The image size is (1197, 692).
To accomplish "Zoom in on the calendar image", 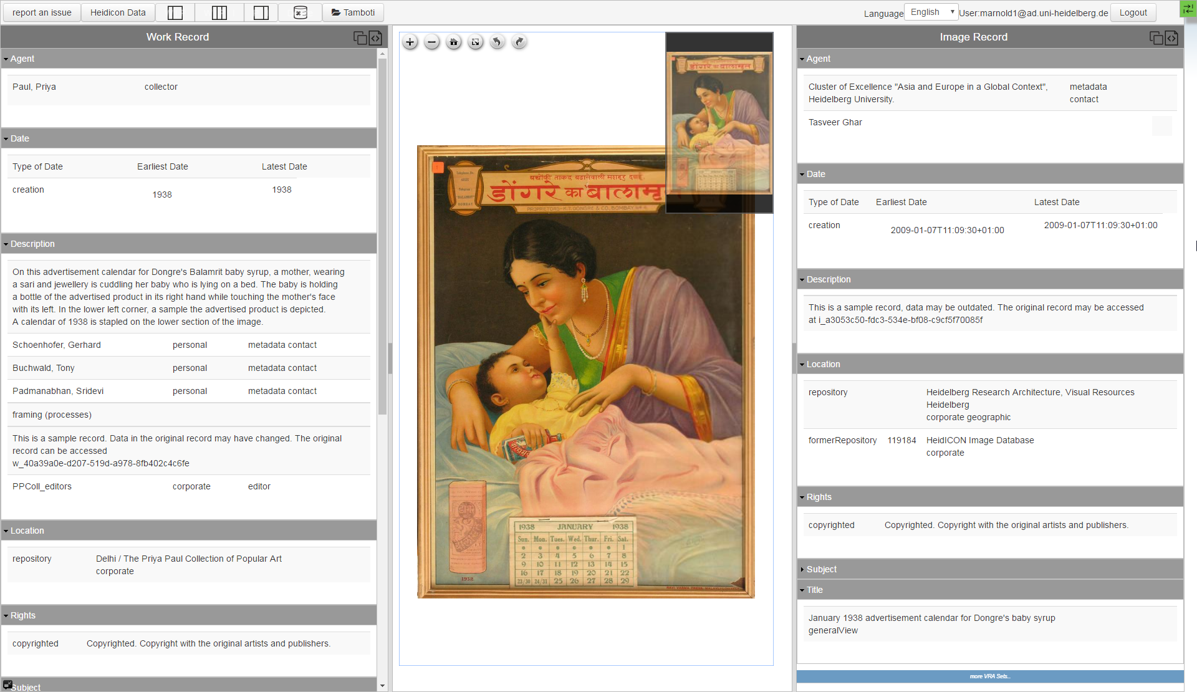I will click(410, 42).
